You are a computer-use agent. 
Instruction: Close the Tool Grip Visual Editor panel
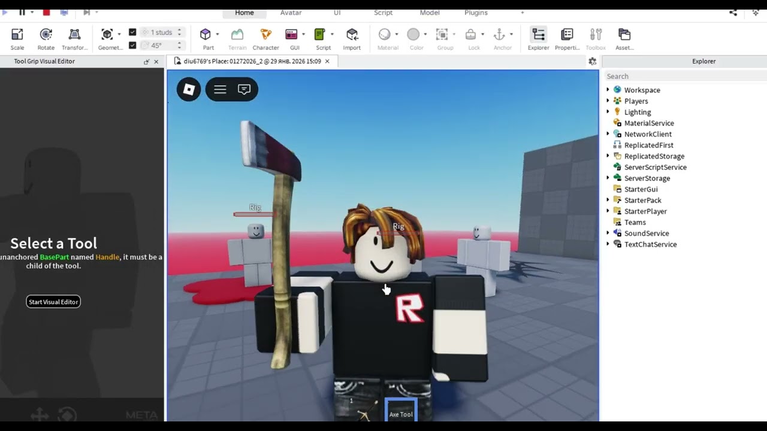tap(156, 62)
